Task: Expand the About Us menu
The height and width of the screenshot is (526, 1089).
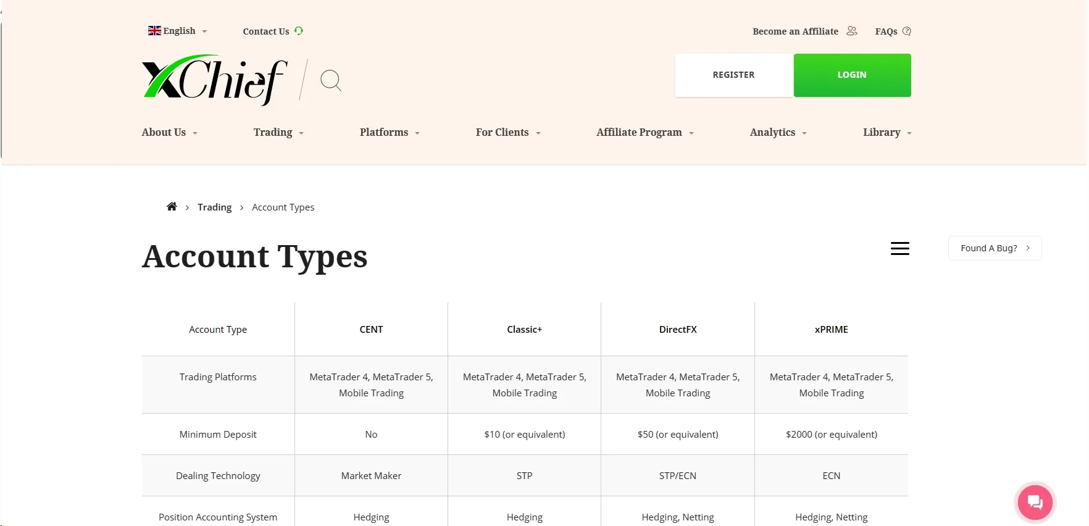Action: [x=170, y=132]
